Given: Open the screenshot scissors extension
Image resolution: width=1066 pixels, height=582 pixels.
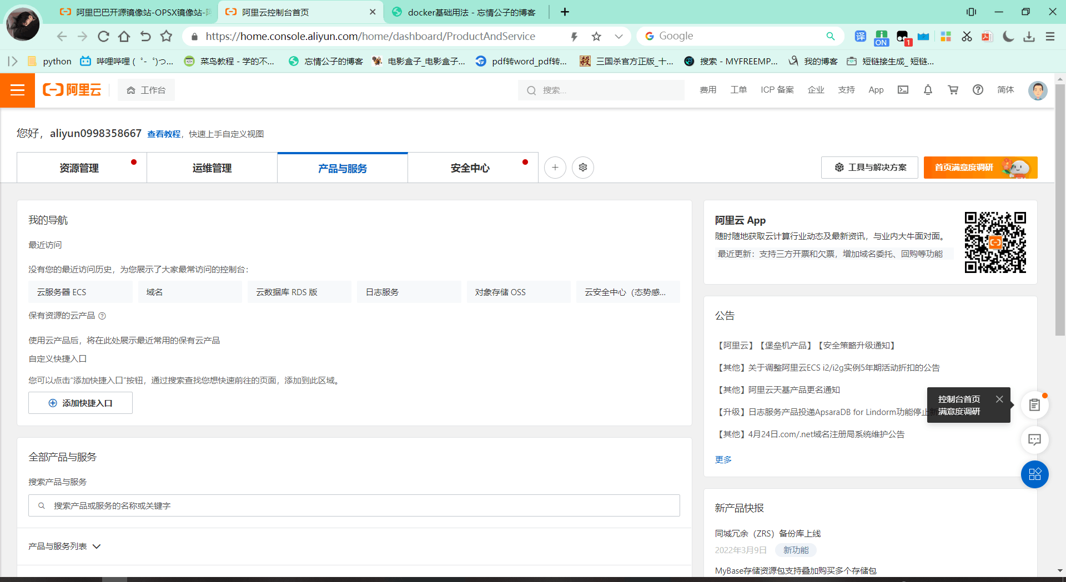Looking at the screenshot, I should click(x=967, y=37).
